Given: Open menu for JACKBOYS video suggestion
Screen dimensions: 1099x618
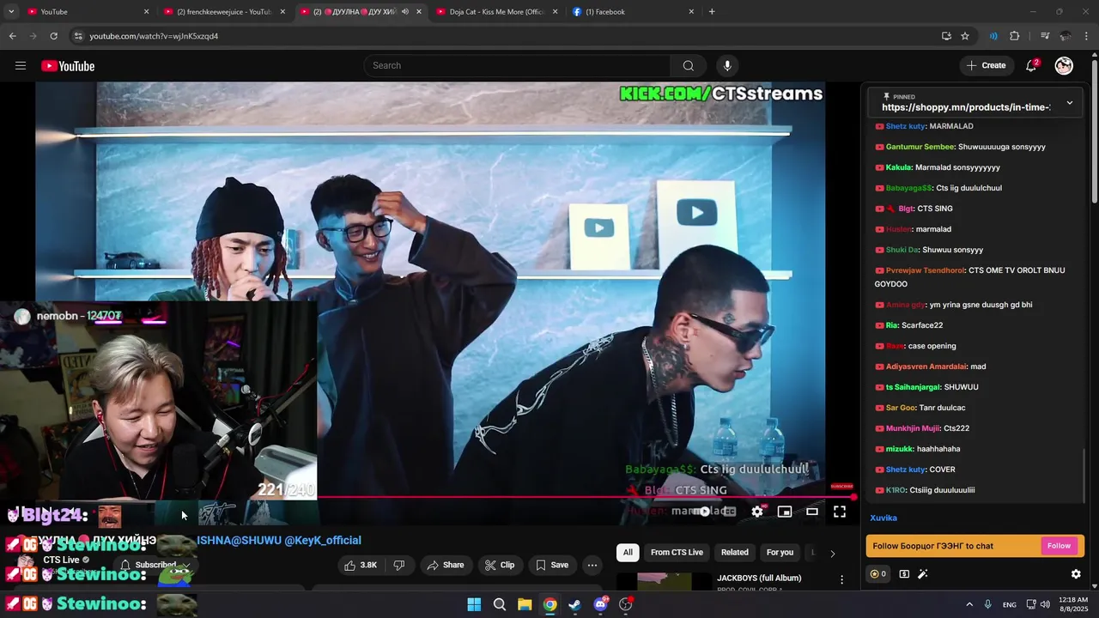Looking at the screenshot, I should (x=841, y=580).
